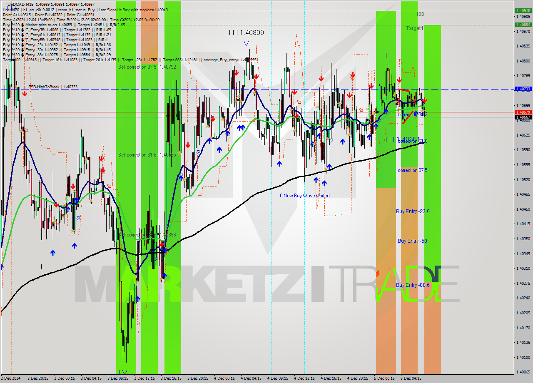Click the 1.40100 price axis label
533x383 pixels.
coord(523,357)
